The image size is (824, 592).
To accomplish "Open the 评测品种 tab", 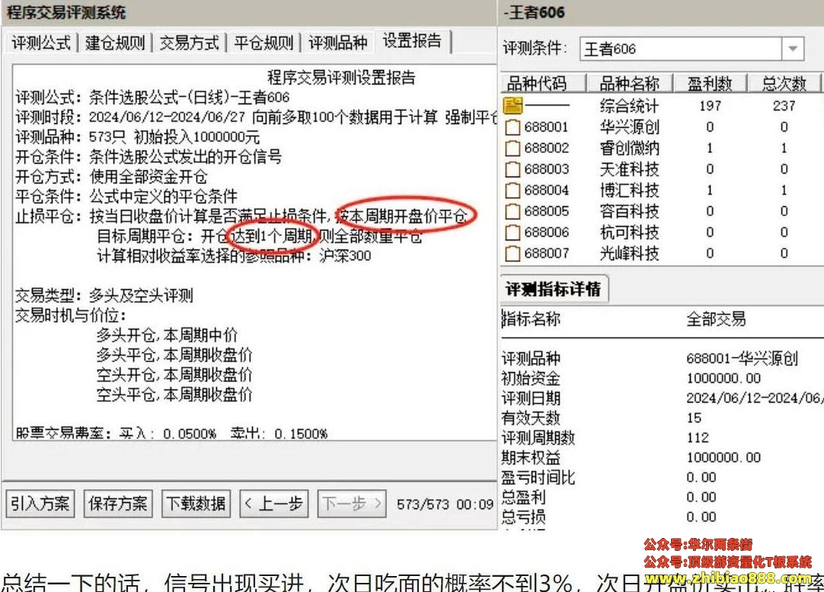I will [337, 43].
